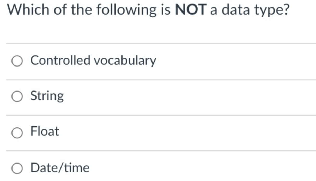Select the Controlled vocabulary radio button
316x181 pixels.
point(17,61)
